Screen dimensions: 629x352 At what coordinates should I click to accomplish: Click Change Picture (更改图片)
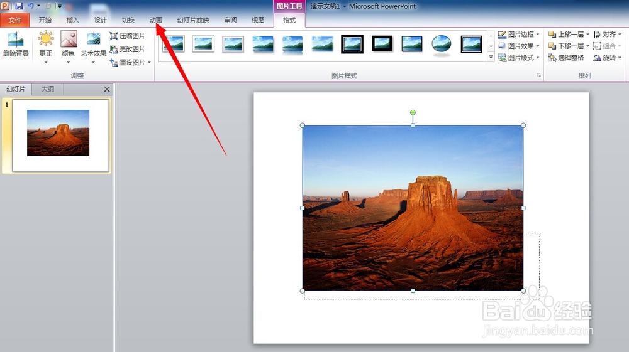coord(128,49)
